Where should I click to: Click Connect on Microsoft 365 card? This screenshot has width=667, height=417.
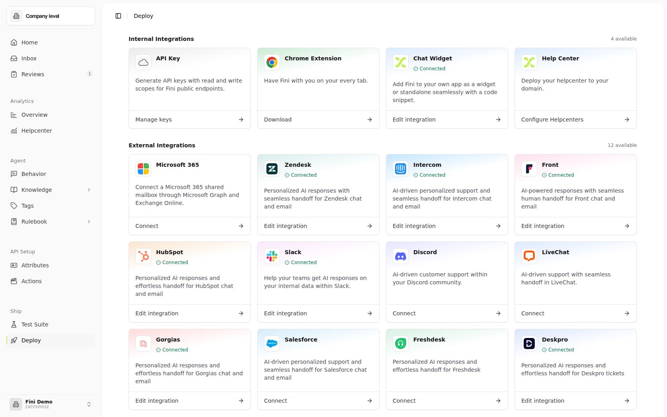190,226
